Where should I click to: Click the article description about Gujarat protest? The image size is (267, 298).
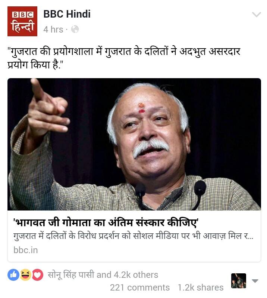133,236
